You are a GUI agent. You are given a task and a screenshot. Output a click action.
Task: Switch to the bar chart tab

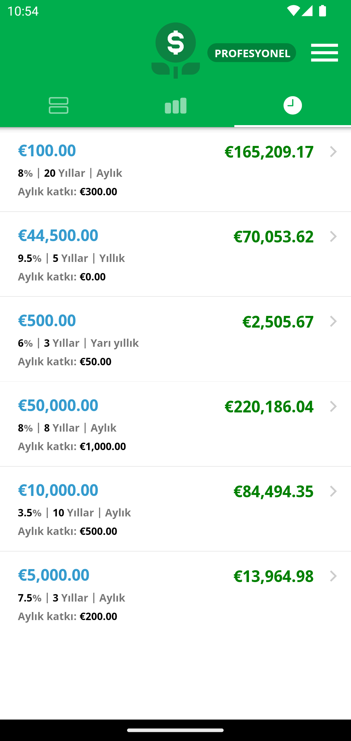coord(175,105)
